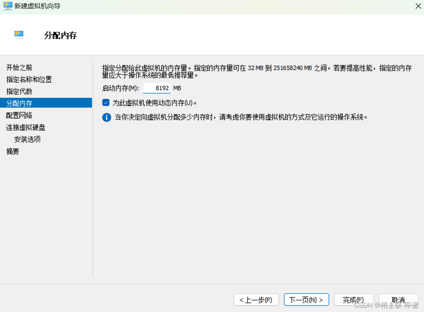The height and width of the screenshot is (312, 424).
Task: Click the 上一步(P) button
Action: point(256,300)
